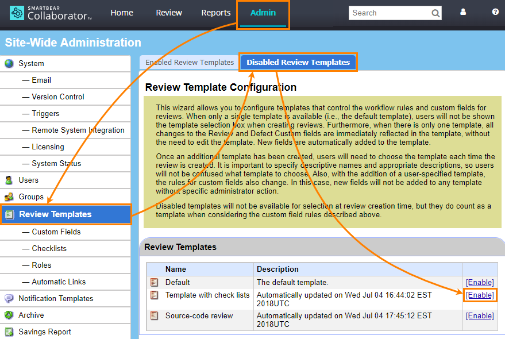
Task: Select the System globe icon in sidebar
Action: (x=7, y=63)
